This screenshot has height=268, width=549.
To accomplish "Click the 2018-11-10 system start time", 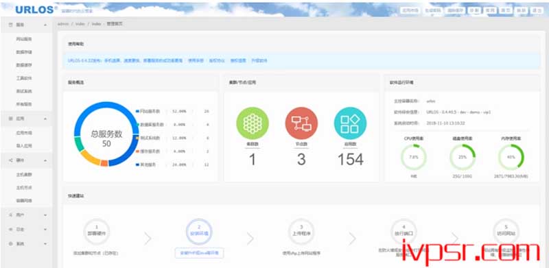I will pyautogui.click(x=445, y=123).
